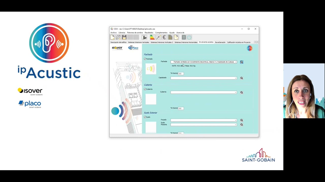
Task: Uncheck the Fachada checkbox
Action: tap(145, 59)
